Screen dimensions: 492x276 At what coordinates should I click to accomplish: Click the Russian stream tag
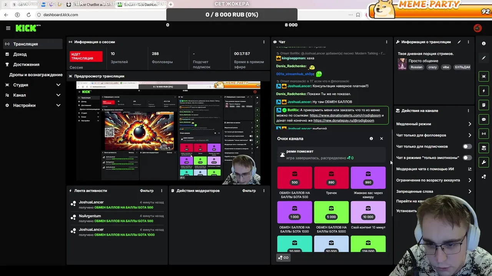[x=416, y=67]
